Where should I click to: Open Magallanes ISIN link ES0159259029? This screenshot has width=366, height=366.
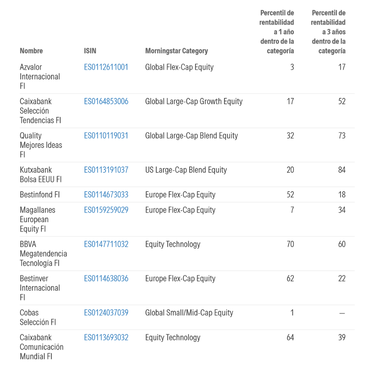coord(106,210)
